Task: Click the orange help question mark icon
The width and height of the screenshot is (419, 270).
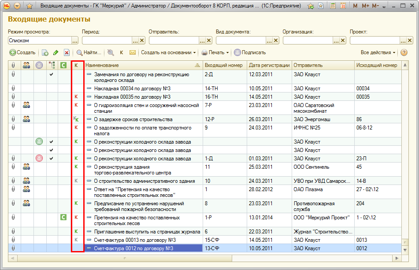Action: coord(404,52)
